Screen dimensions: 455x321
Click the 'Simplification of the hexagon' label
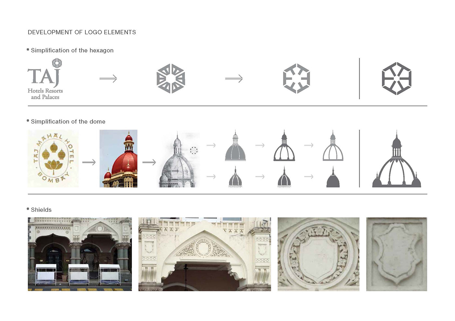tap(72, 50)
